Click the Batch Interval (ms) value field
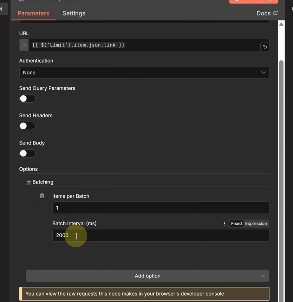Viewport: 293px width, 302px height. click(161, 235)
